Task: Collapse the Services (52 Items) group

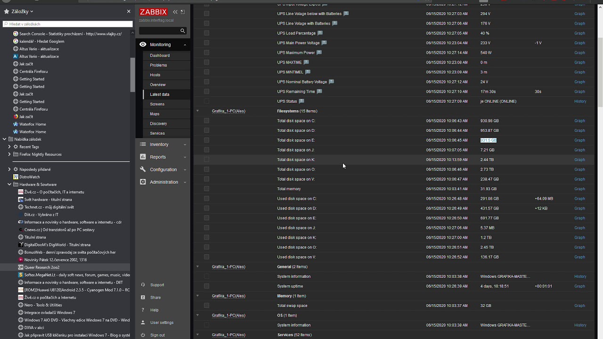Action: pyautogui.click(x=197, y=335)
